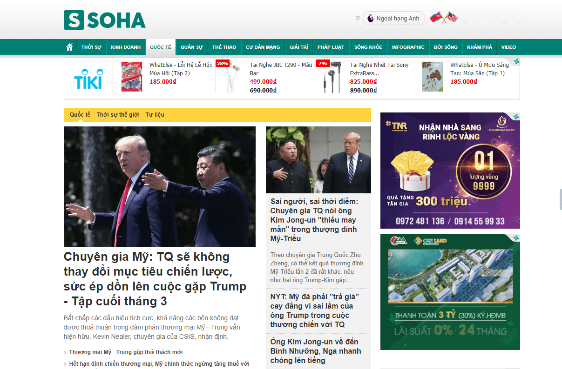Click the SOHA logo
The image size is (562, 369).
tap(105, 20)
